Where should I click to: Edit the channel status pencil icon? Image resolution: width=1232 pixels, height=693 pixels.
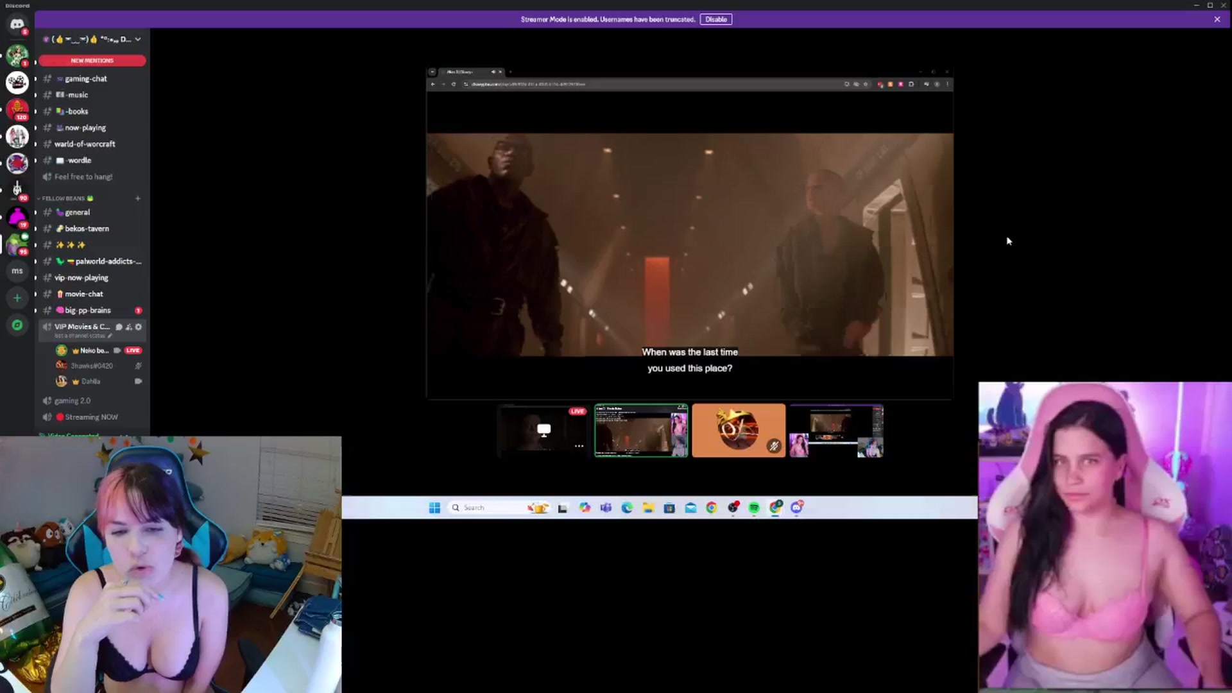(110, 336)
